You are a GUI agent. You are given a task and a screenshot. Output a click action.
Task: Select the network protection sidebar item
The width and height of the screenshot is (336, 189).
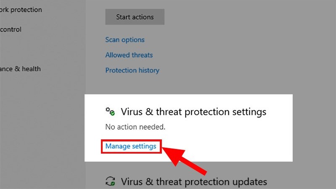[x=21, y=9]
